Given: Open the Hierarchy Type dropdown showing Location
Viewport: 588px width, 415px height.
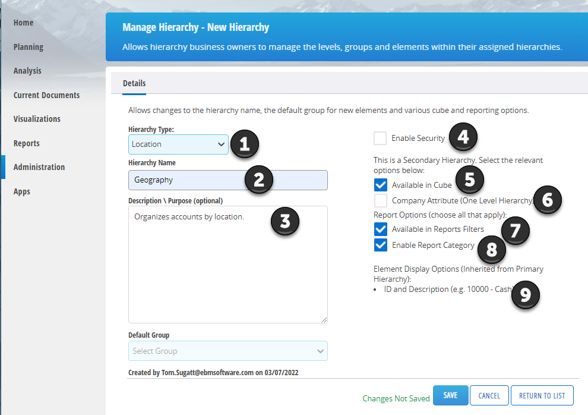Looking at the screenshot, I should [178, 144].
